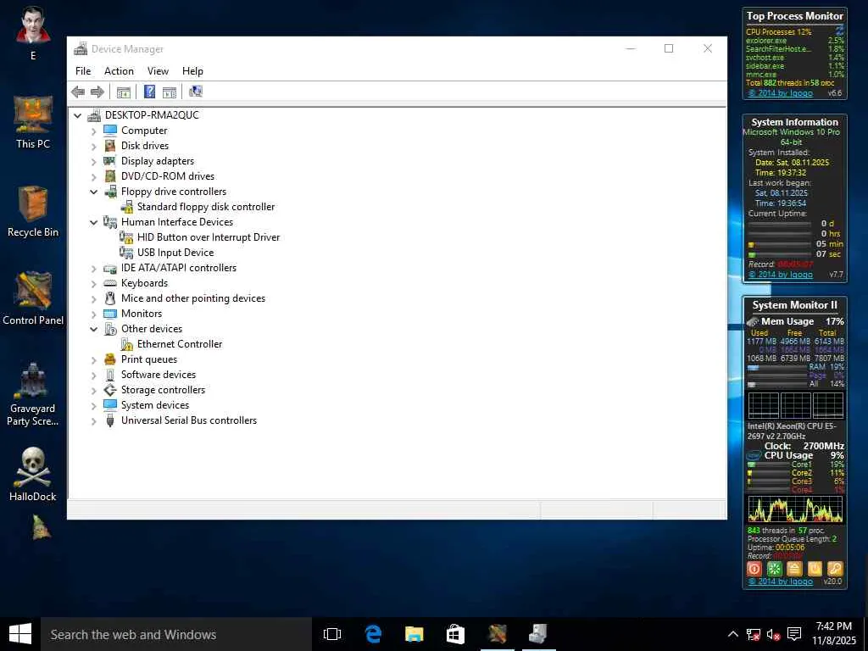Open the E user desktop icon
This screenshot has width=868, height=651.
(x=33, y=33)
